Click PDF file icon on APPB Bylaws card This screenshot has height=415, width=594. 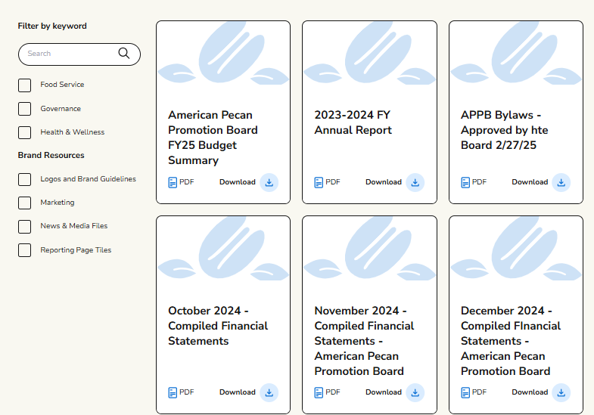click(x=465, y=183)
